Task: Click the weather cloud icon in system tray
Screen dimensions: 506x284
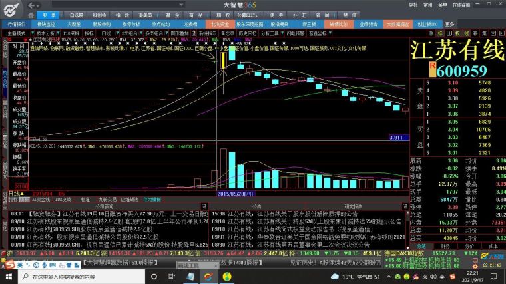Action: 335,277
